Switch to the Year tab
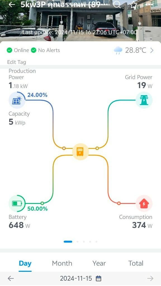161x286 pixels. (99, 263)
